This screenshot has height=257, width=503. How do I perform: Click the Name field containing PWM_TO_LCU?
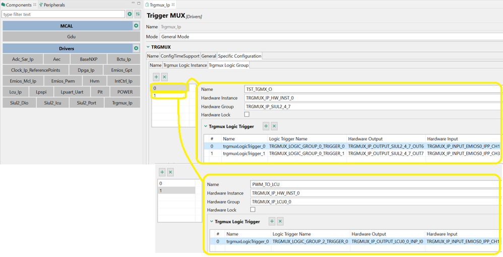[376, 185]
